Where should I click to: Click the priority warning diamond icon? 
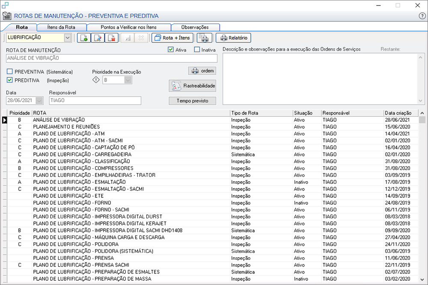pos(96,80)
